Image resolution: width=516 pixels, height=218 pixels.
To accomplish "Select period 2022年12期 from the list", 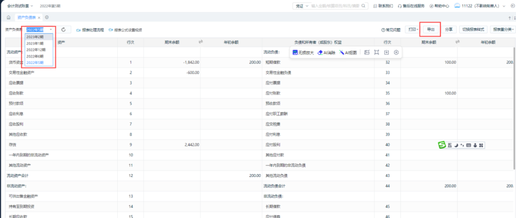I will click(39, 50).
